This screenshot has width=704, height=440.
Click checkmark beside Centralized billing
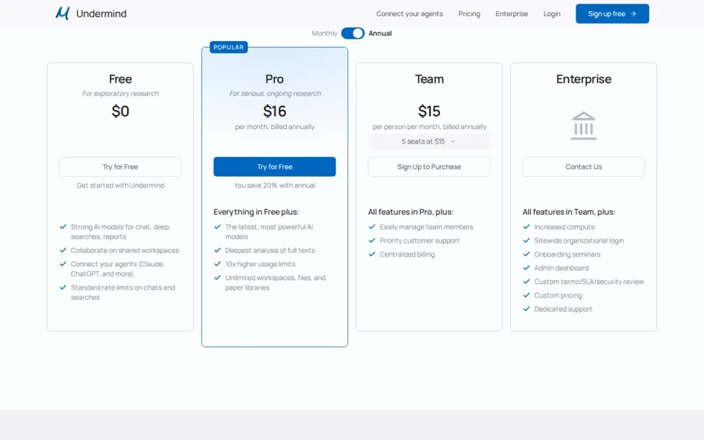[x=372, y=254]
